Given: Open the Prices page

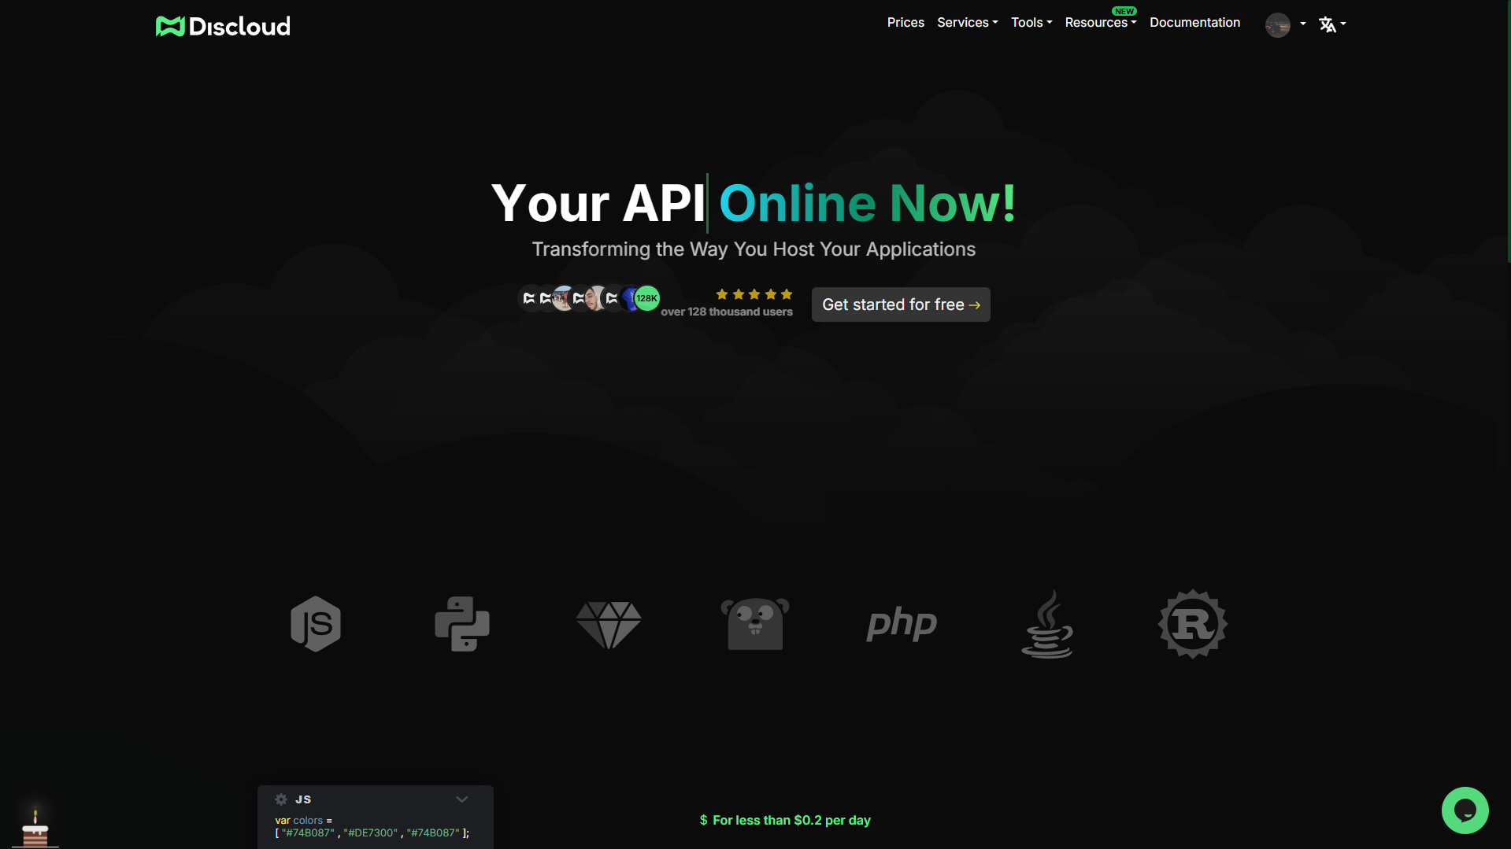Looking at the screenshot, I should (905, 23).
